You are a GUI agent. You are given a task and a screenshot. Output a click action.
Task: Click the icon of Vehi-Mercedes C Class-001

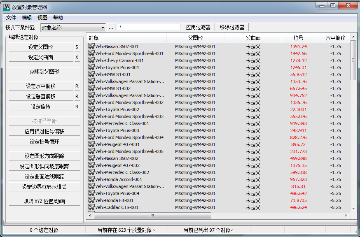coord(91,123)
